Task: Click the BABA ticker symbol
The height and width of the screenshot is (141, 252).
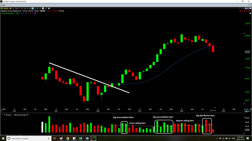Action: pos(6,8)
